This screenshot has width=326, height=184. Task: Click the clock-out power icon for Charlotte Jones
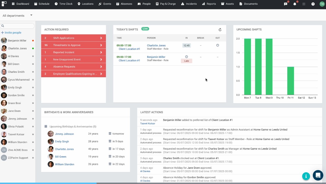click(218, 45)
